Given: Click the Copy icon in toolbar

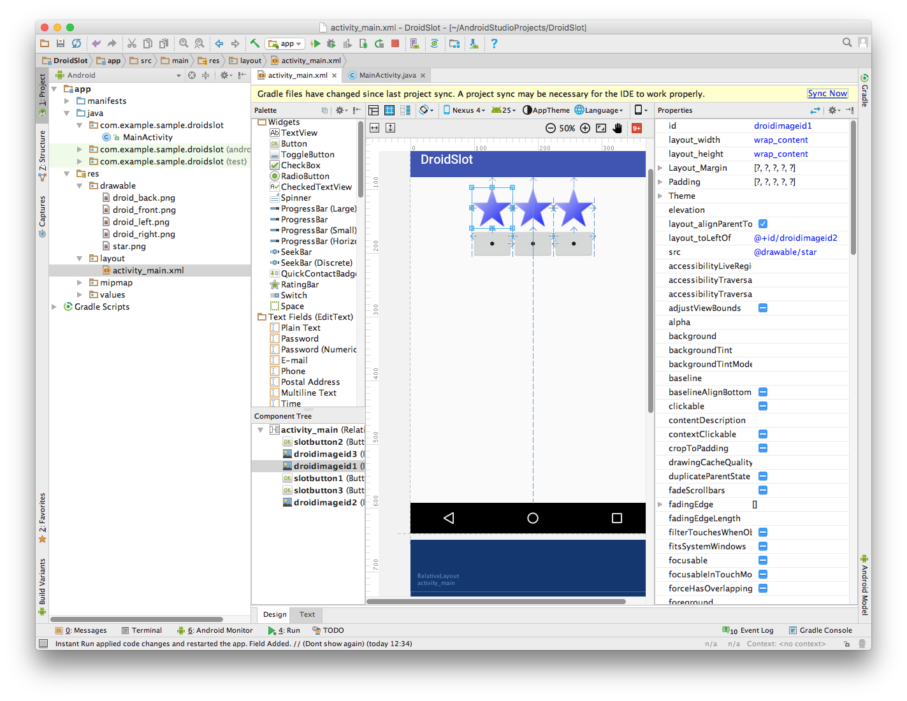Looking at the screenshot, I should [148, 43].
